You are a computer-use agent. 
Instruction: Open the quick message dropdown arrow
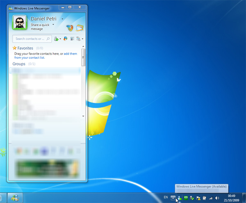click(53, 25)
